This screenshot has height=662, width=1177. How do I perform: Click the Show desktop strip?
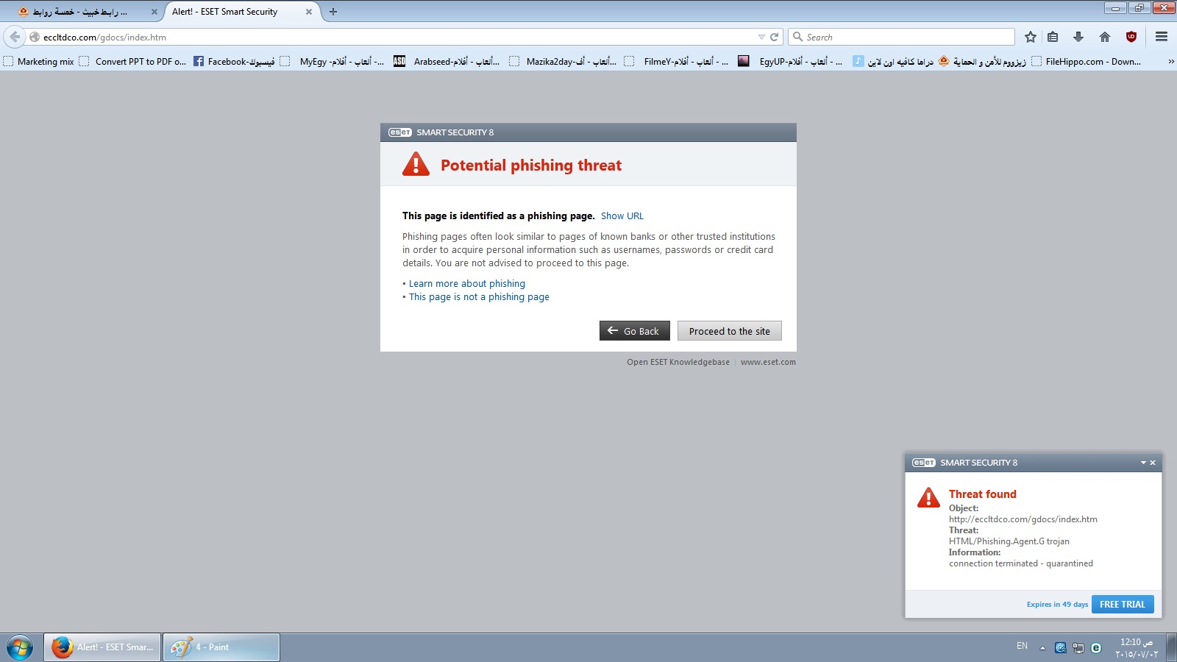coord(1171,647)
